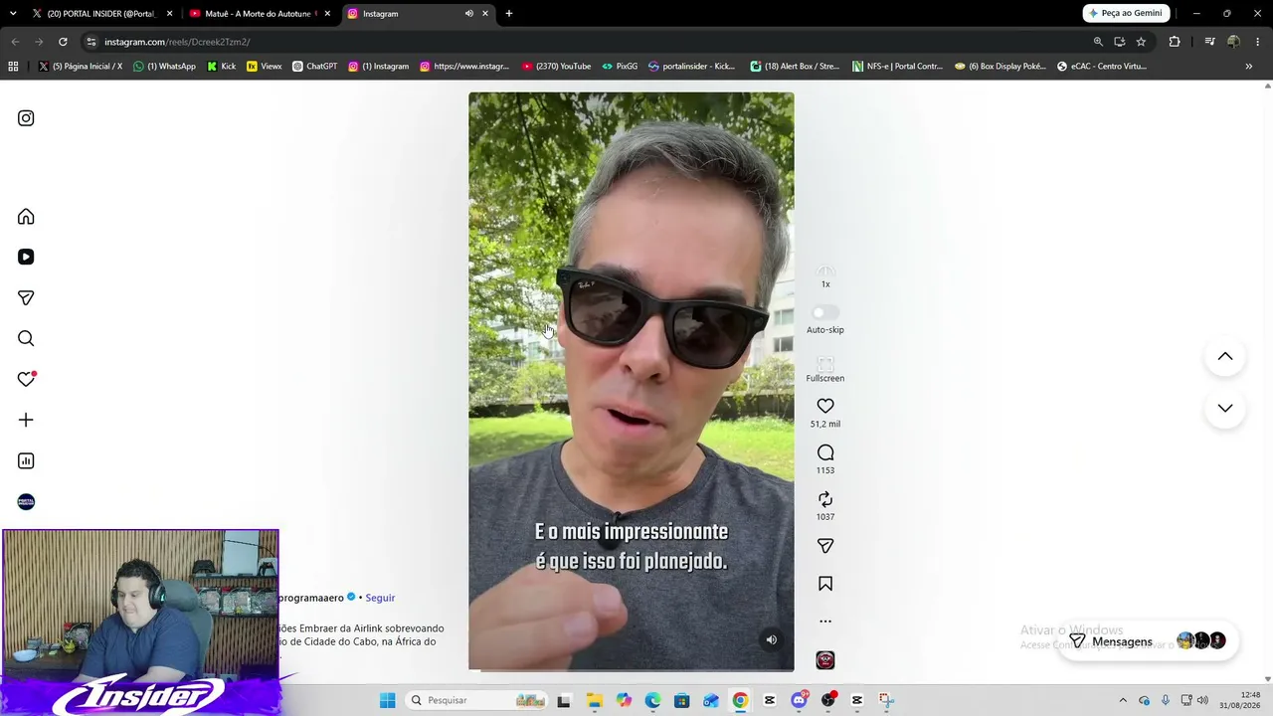
Task: Open Instagram search with the magnifier icon
Action: point(26,338)
